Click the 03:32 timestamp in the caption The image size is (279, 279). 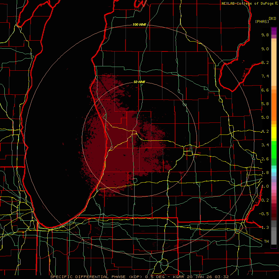click(x=222, y=277)
